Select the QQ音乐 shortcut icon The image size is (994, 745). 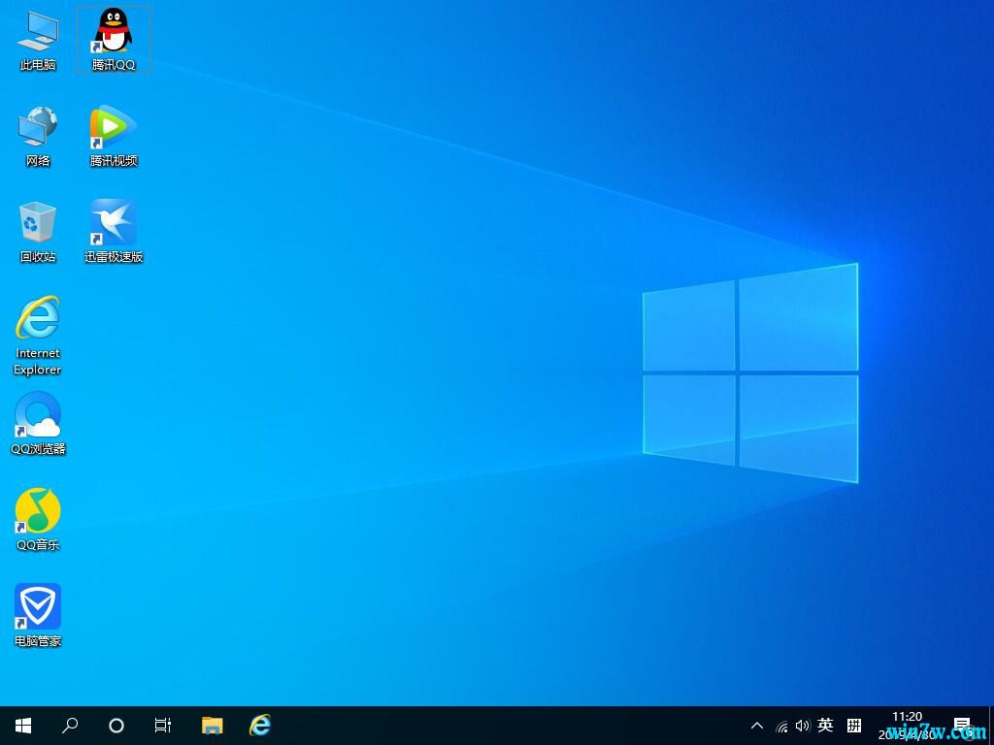[38, 520]
